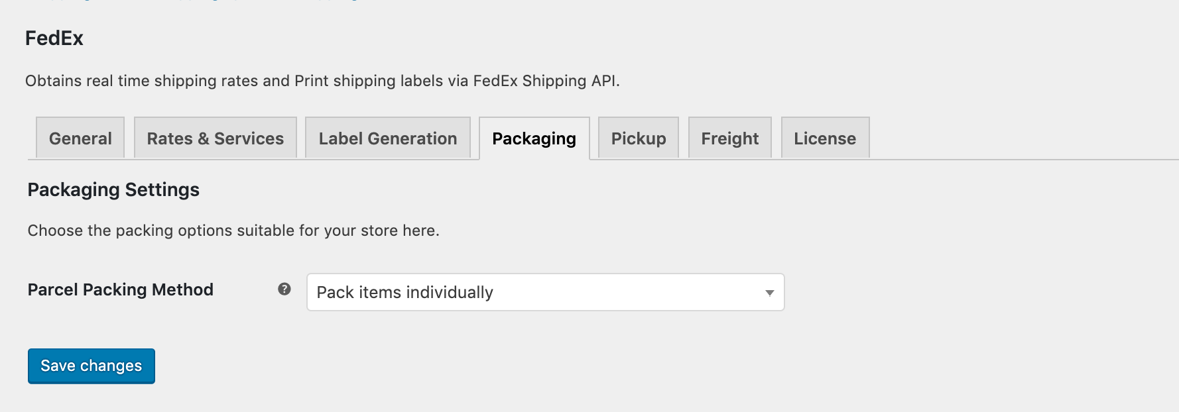Switch to the General tab
Image resolution: width=1179 pixels, height=412 pixels.
[x=80, y=138]
